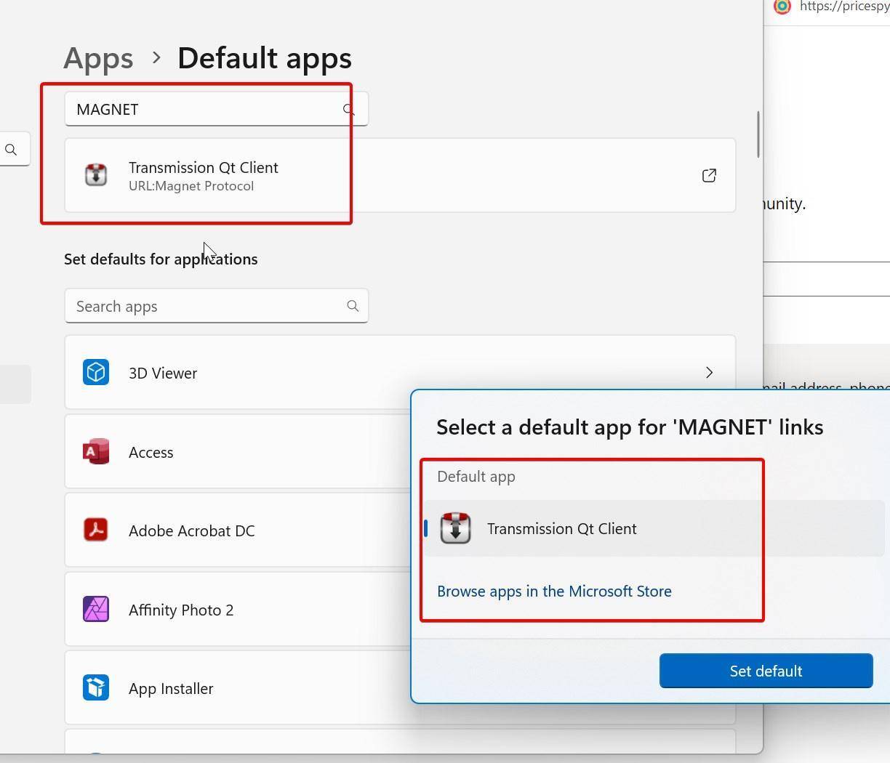
Task: Open the external link icon for URL:Magnet Protocol
Action: coord(708,175)
